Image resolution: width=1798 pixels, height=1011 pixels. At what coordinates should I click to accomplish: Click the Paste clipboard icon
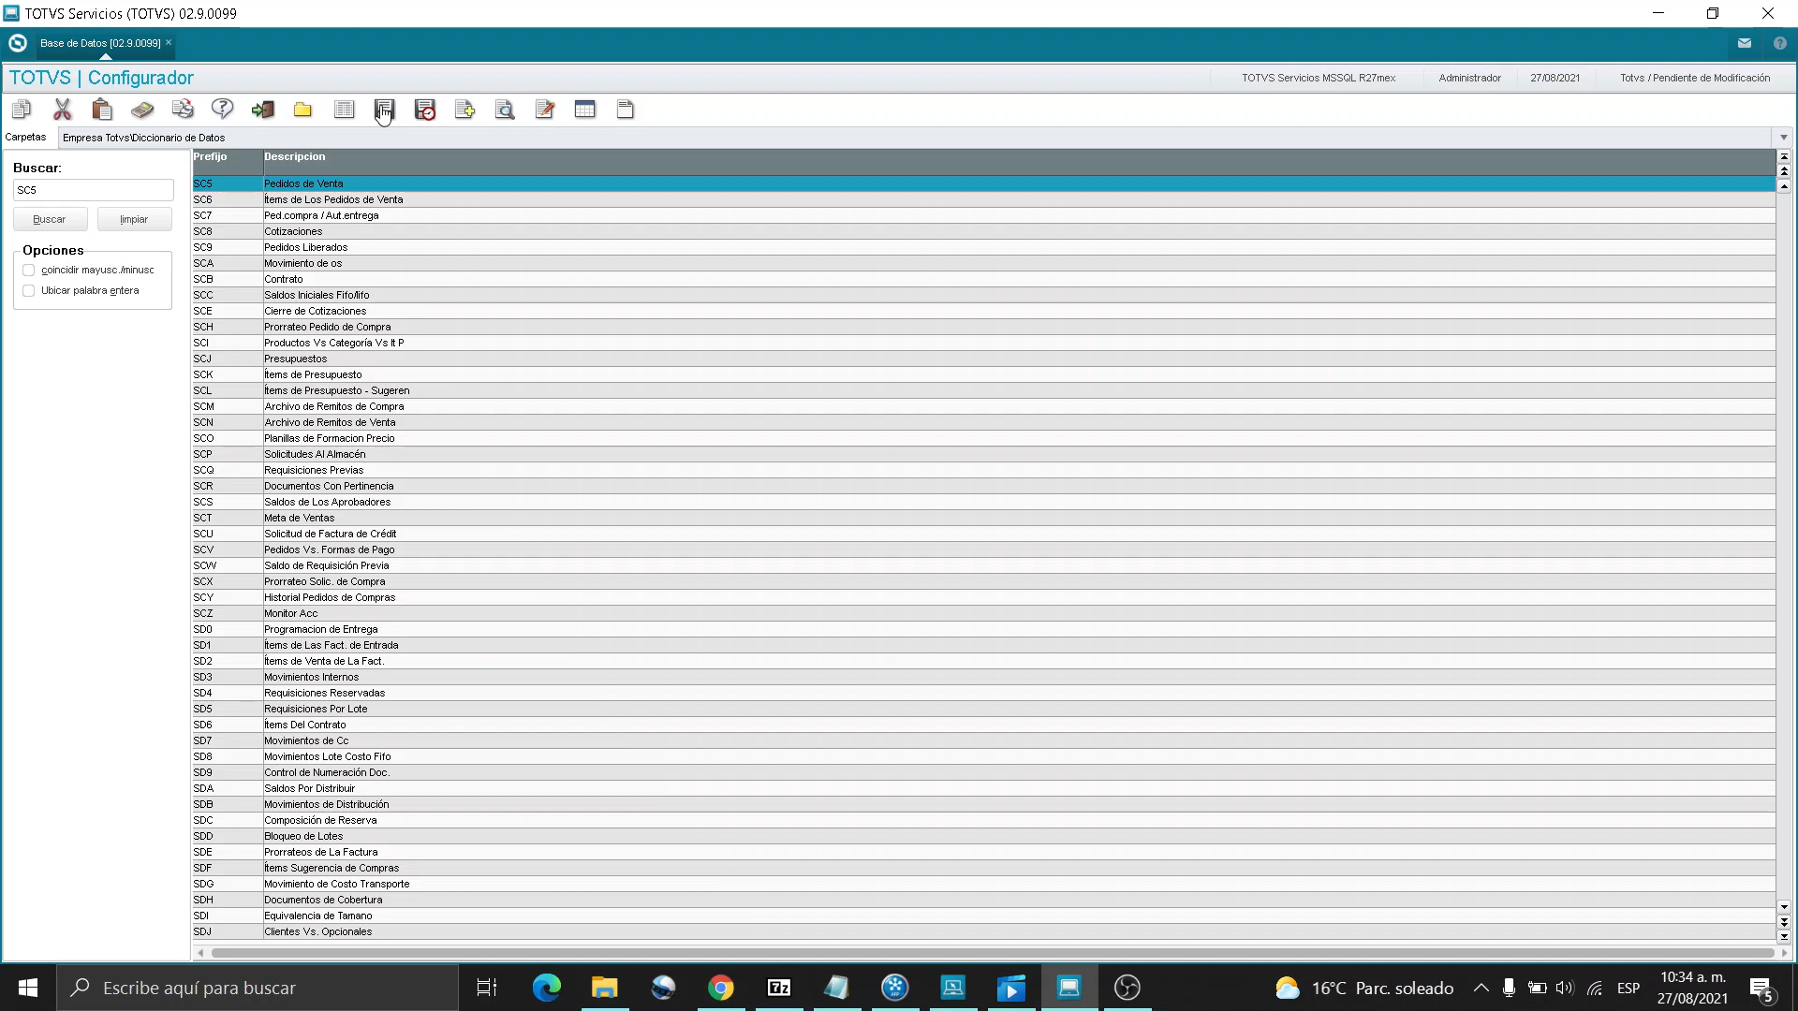(102, 110)
